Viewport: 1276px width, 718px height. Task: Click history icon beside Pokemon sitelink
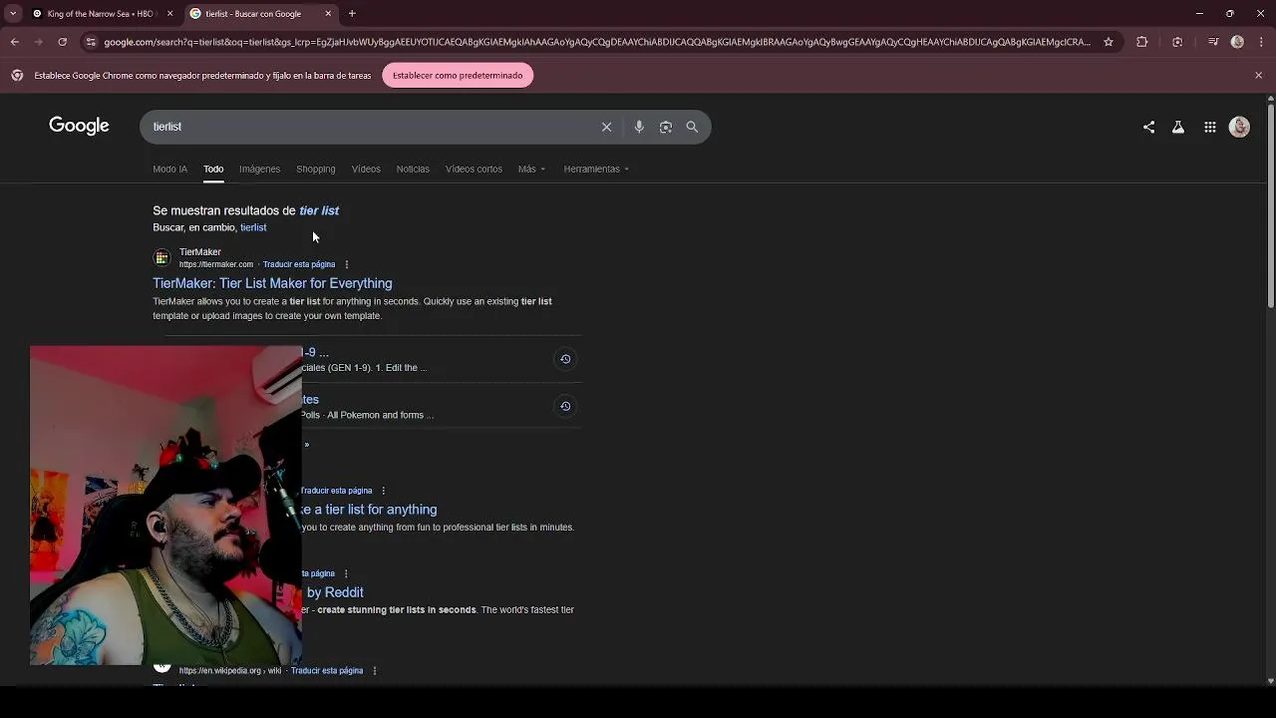point(565,406)
